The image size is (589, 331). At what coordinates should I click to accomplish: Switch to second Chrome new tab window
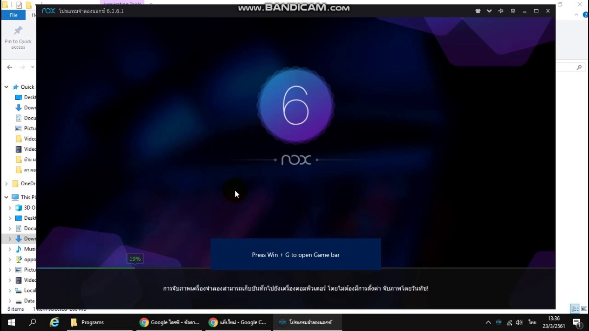[237, 322]
